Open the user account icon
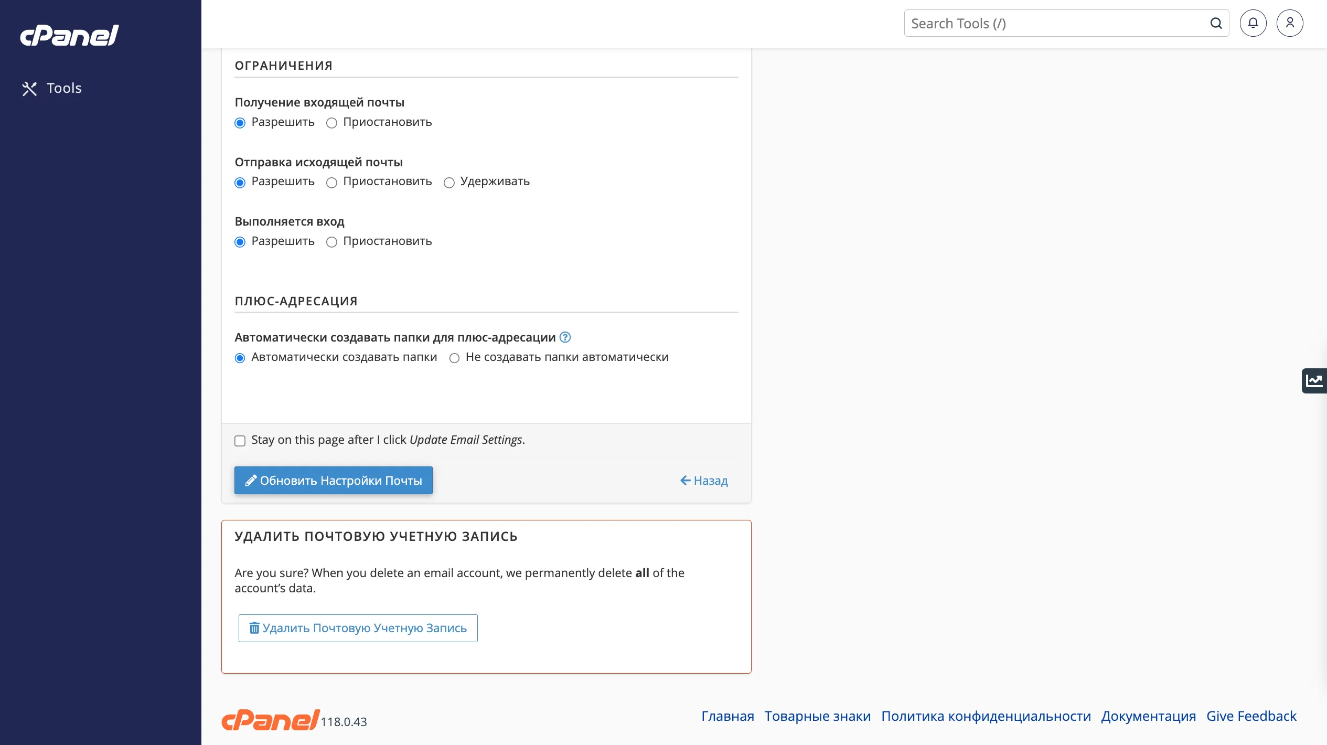Image resolution: width=1327 pixels, height=745 pixels. point(1289,23)
